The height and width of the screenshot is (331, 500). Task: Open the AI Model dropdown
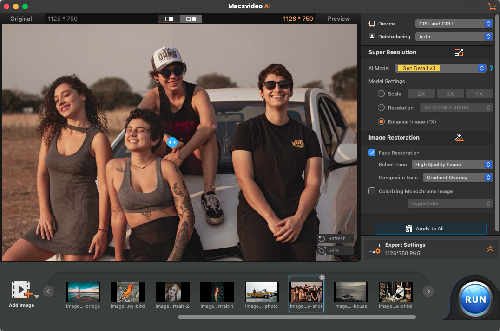(440, 68)
